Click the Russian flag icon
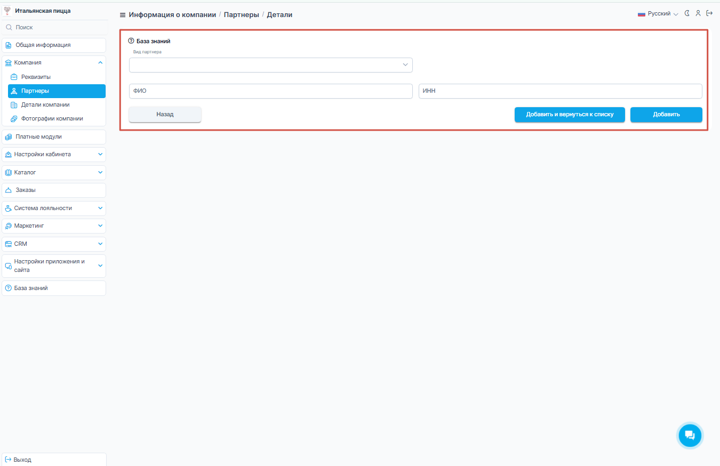720x466 pixels. pyautogui.click(x=642, y=14)
